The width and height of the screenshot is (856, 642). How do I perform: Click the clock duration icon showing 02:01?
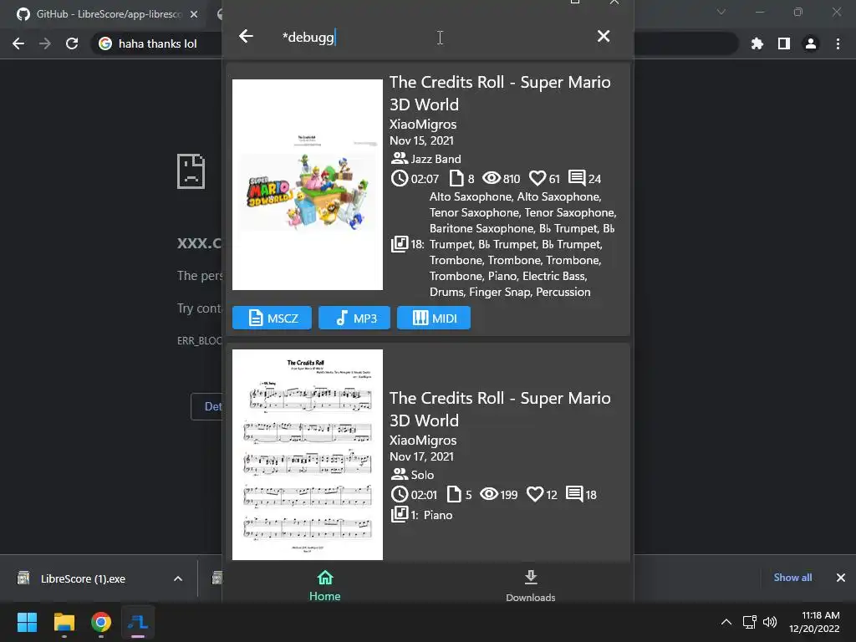click(x=400, y=495)
